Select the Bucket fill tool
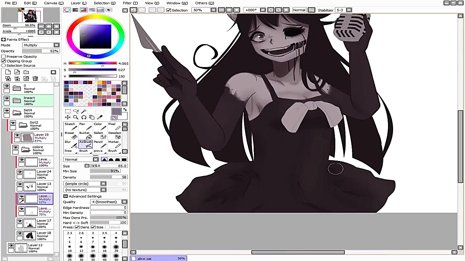 click(85, 135)
